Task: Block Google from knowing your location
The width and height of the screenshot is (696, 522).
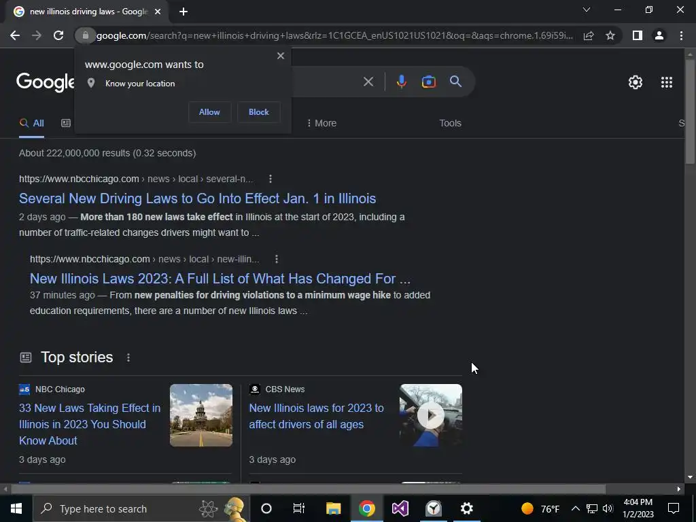Action: 259,112
